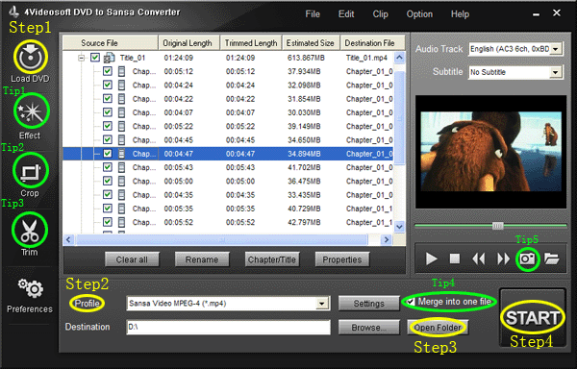Click the Load DVD disc icon
The image size is (577, 369).
tap(31, 57)
